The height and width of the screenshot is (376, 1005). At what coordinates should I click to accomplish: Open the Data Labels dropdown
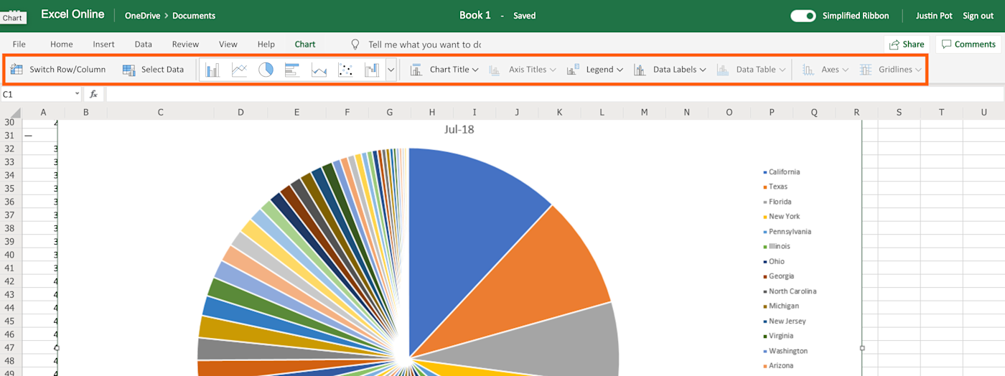670,70
